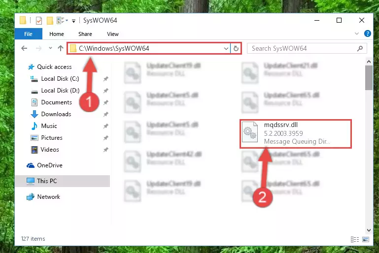Open the Pictures folder
This screenshot has width=379, height=253.
point(52,138)
